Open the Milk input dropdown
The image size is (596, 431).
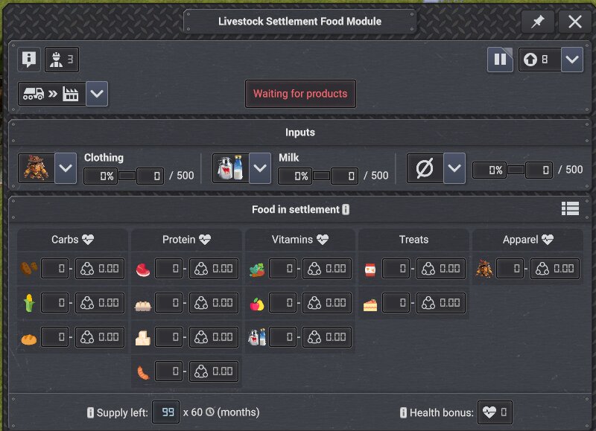click(260, 167)
